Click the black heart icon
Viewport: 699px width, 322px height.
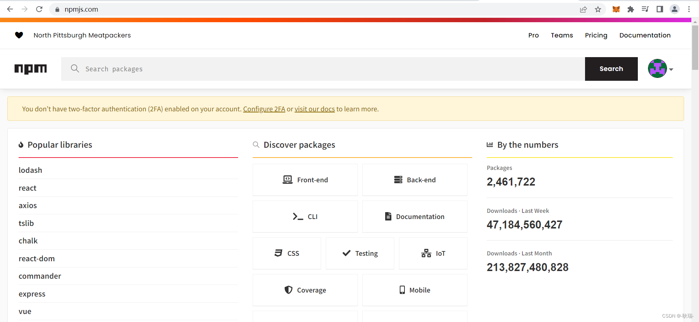(19, 35)
